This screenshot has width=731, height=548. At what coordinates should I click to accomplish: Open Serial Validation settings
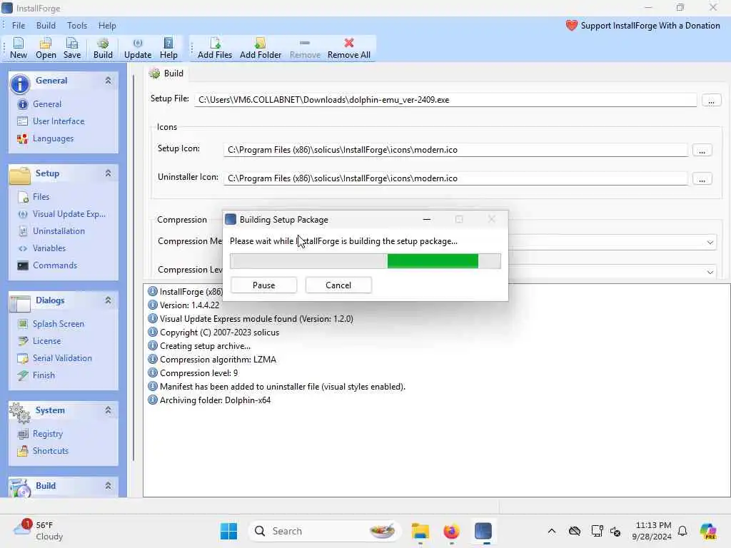click(x=62, y=358)
